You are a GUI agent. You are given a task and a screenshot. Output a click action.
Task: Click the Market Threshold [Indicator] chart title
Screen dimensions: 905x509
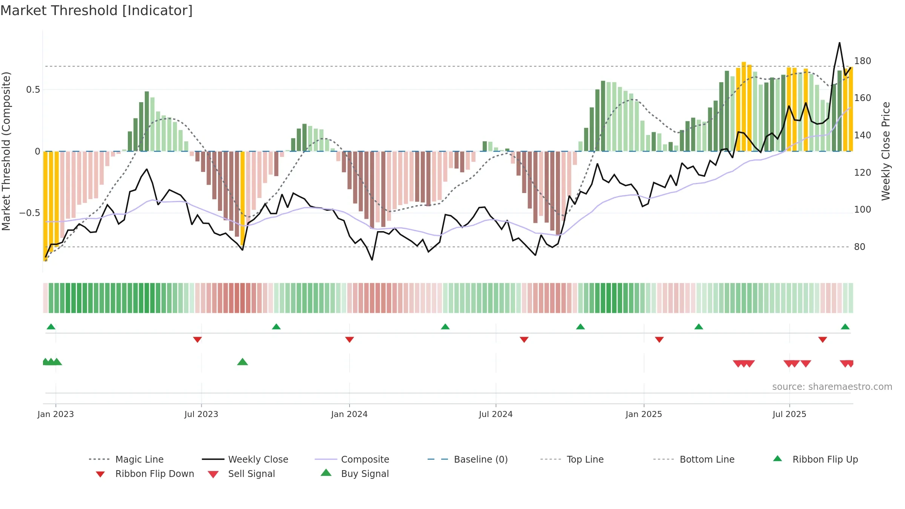point(97,11)
